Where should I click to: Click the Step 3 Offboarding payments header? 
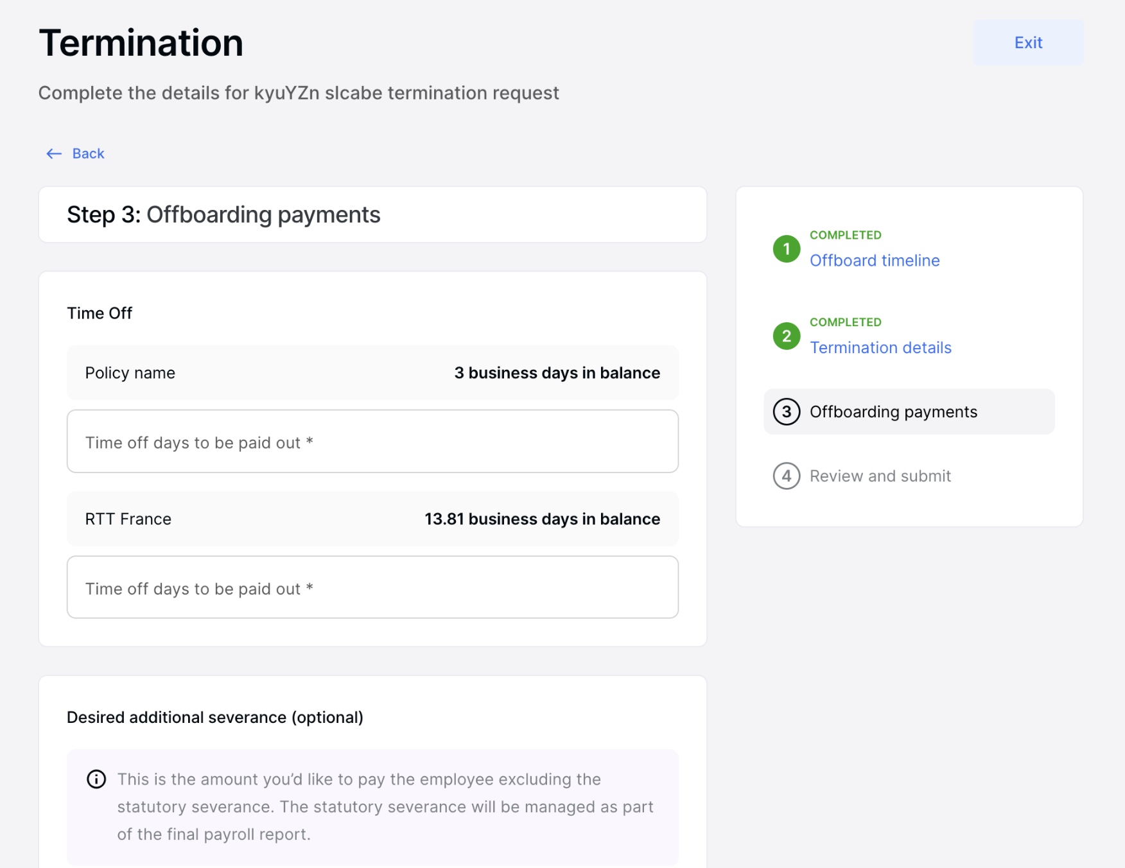click(x=223, y=214)
